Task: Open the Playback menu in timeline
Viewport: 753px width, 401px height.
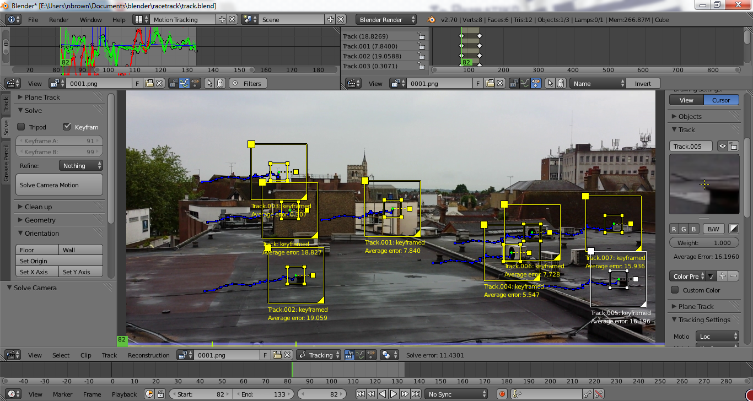Action: click(x=124, y=394)
